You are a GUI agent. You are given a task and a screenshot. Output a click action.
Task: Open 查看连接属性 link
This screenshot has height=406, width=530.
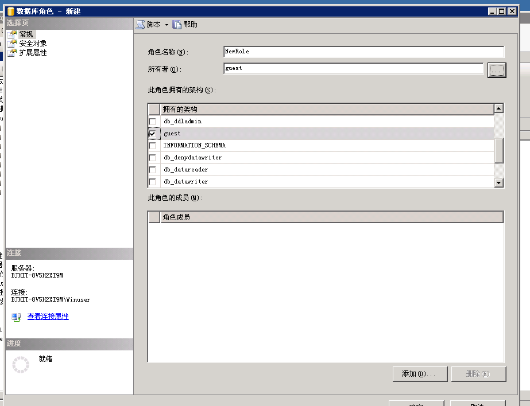click(48, 317)
